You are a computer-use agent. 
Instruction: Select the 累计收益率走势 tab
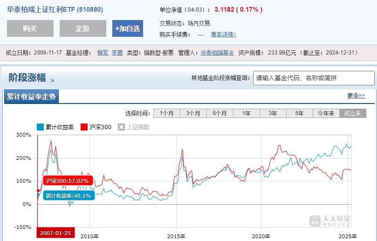click(x=31, y=96)
